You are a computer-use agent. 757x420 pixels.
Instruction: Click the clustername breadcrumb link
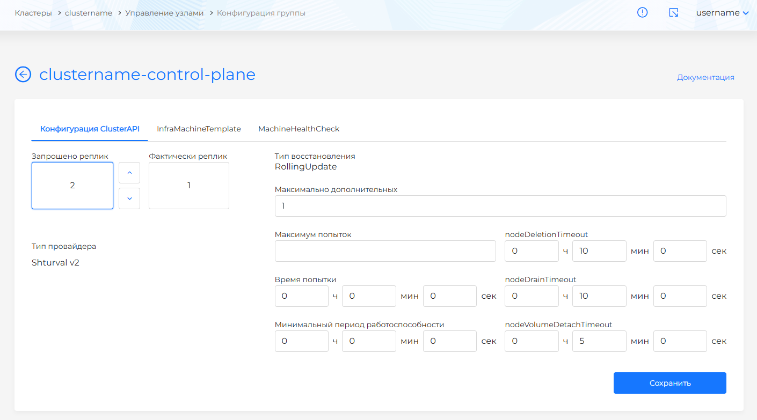pyautogui.click(x=89, y=13)
